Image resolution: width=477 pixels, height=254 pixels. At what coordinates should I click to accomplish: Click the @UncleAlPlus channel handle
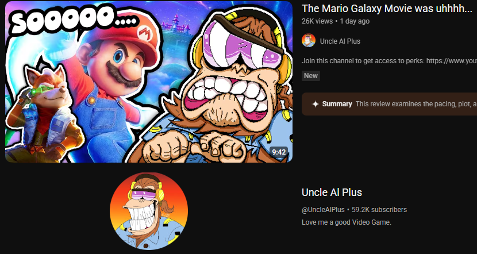pyautogui.click(x=323, y=210)
